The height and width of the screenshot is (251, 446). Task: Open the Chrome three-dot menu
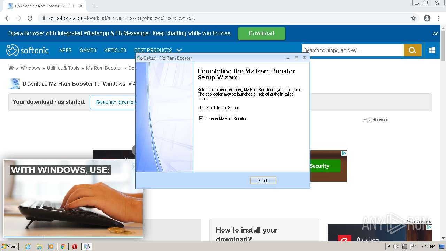tap(438, 18)
